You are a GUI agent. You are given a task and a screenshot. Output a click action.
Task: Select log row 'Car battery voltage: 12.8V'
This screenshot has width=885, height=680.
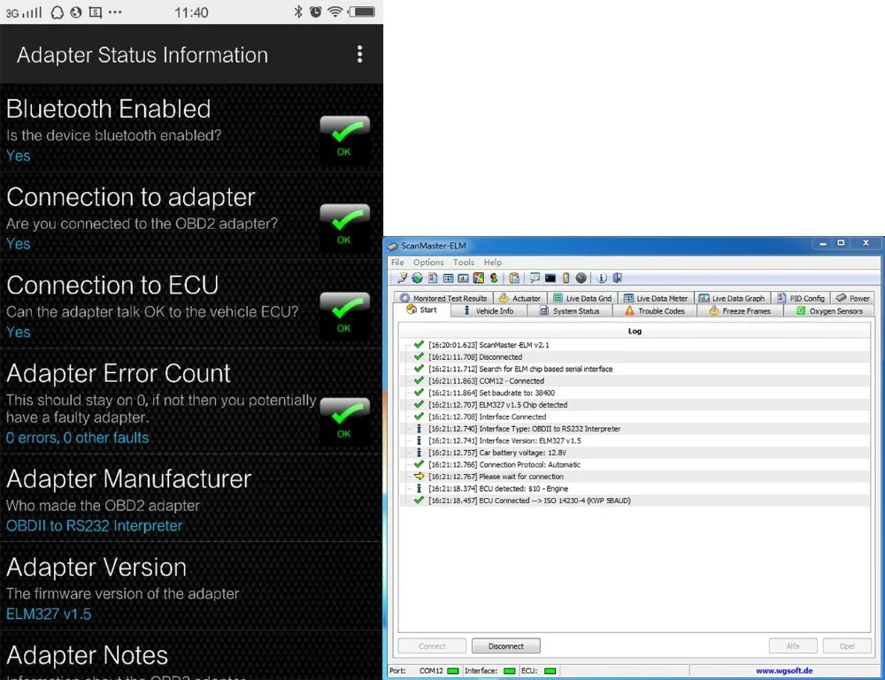click(x=635, y=453)
